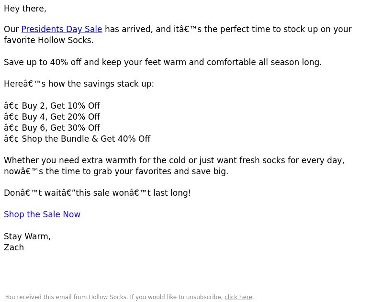Click the 'Buy 2, Get 10% Off' line

click(52, 106)
